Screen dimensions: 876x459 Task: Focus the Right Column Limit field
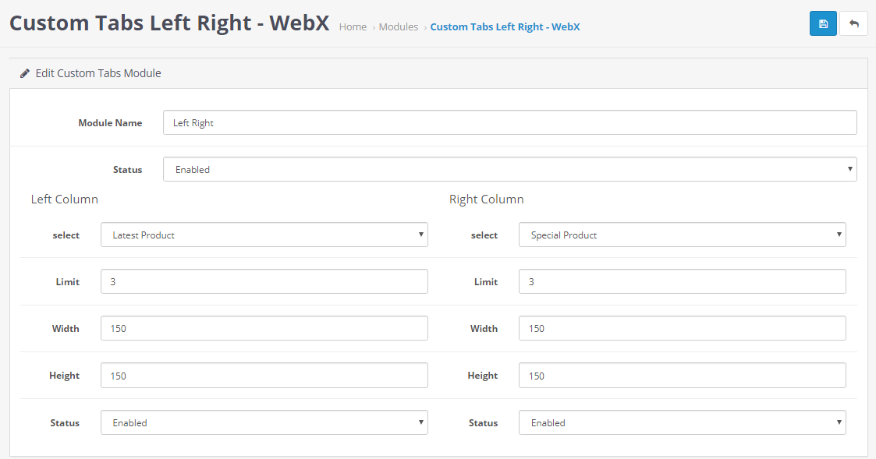tap(682, 281)
